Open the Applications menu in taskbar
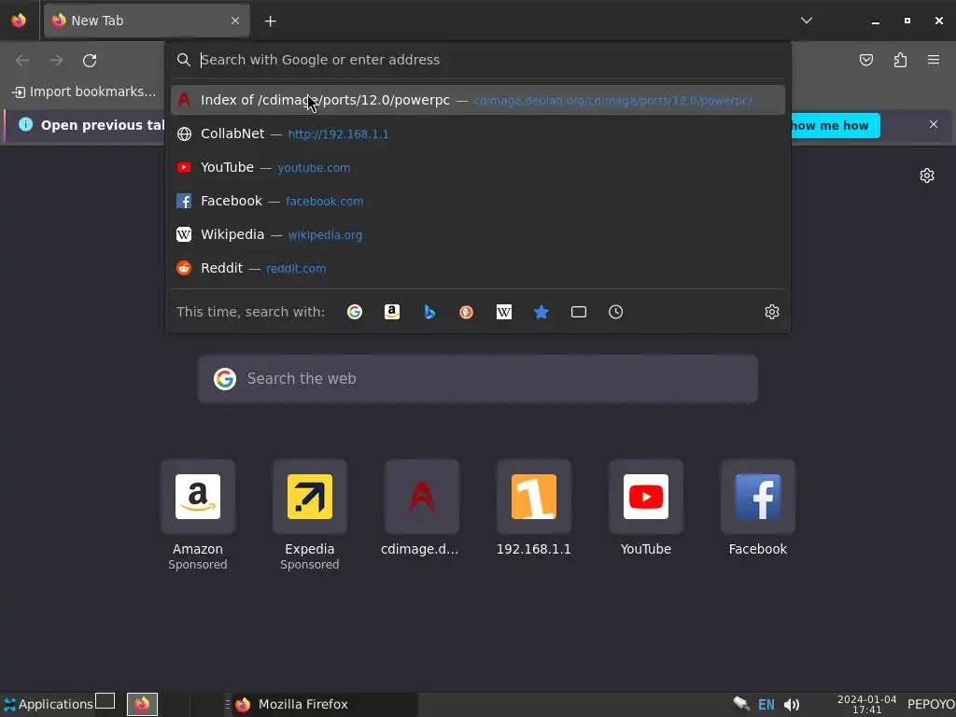This screenshot has height=717, width=956. tap(48, 704)
